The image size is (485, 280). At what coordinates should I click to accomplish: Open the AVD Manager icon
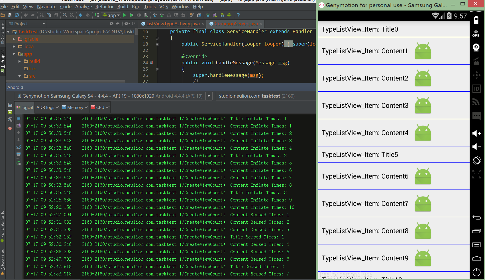click(x=215, y=15)
